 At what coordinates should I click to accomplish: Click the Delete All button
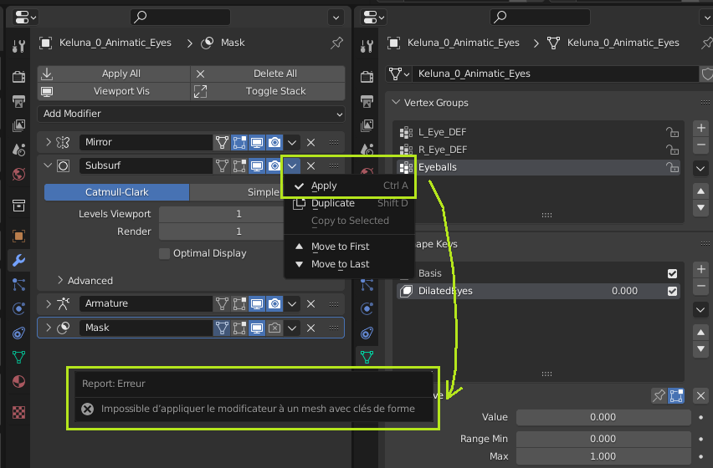pyautogui.click(x=268, y=74)
